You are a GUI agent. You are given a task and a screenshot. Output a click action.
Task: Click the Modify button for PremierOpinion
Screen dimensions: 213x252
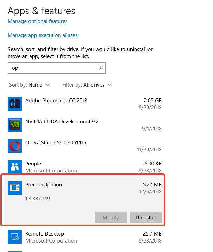(111, 217)
